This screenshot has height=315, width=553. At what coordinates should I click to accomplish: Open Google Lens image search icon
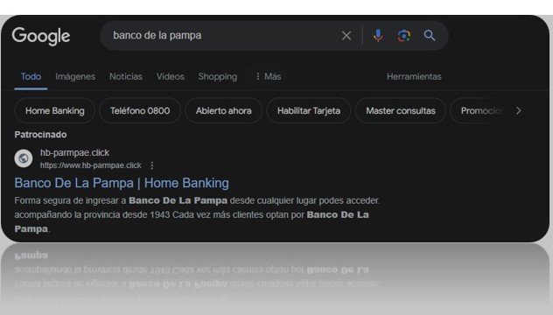pos(404,36)
